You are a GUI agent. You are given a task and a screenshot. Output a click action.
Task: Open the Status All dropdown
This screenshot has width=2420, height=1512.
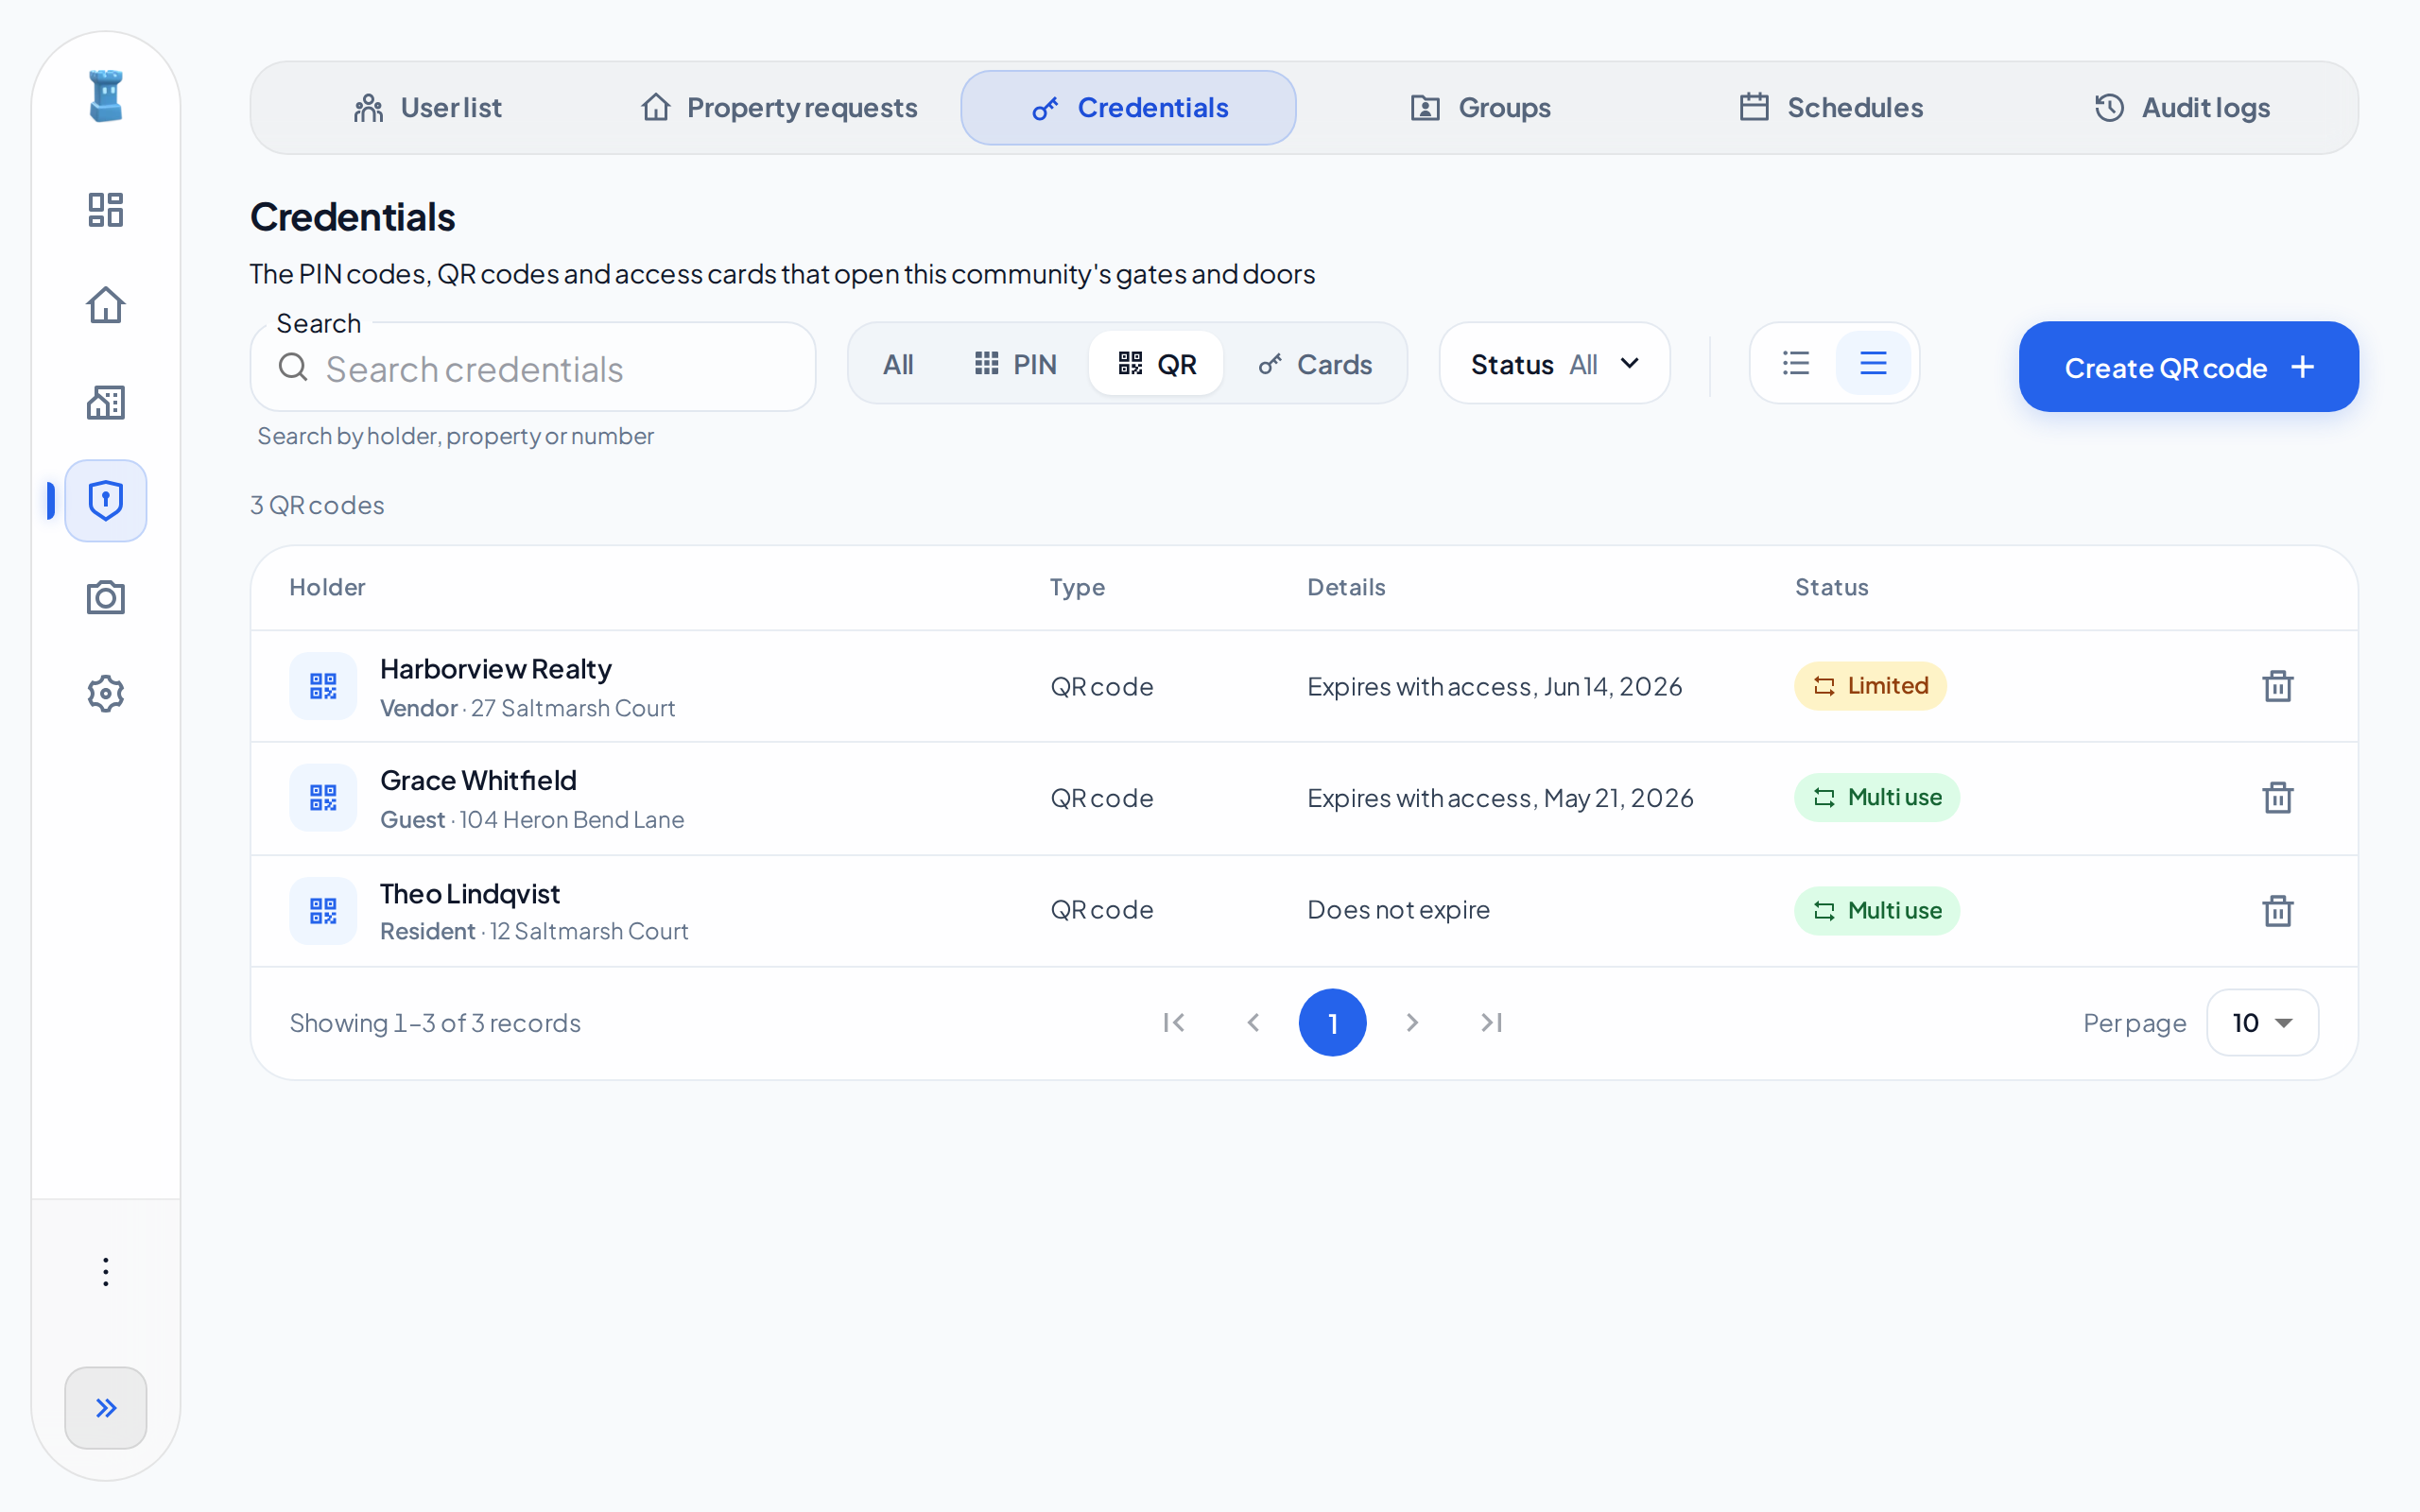(1554, 364)
